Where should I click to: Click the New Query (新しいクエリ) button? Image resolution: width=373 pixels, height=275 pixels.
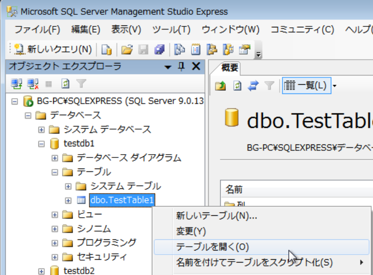click(x=53, y=50)
